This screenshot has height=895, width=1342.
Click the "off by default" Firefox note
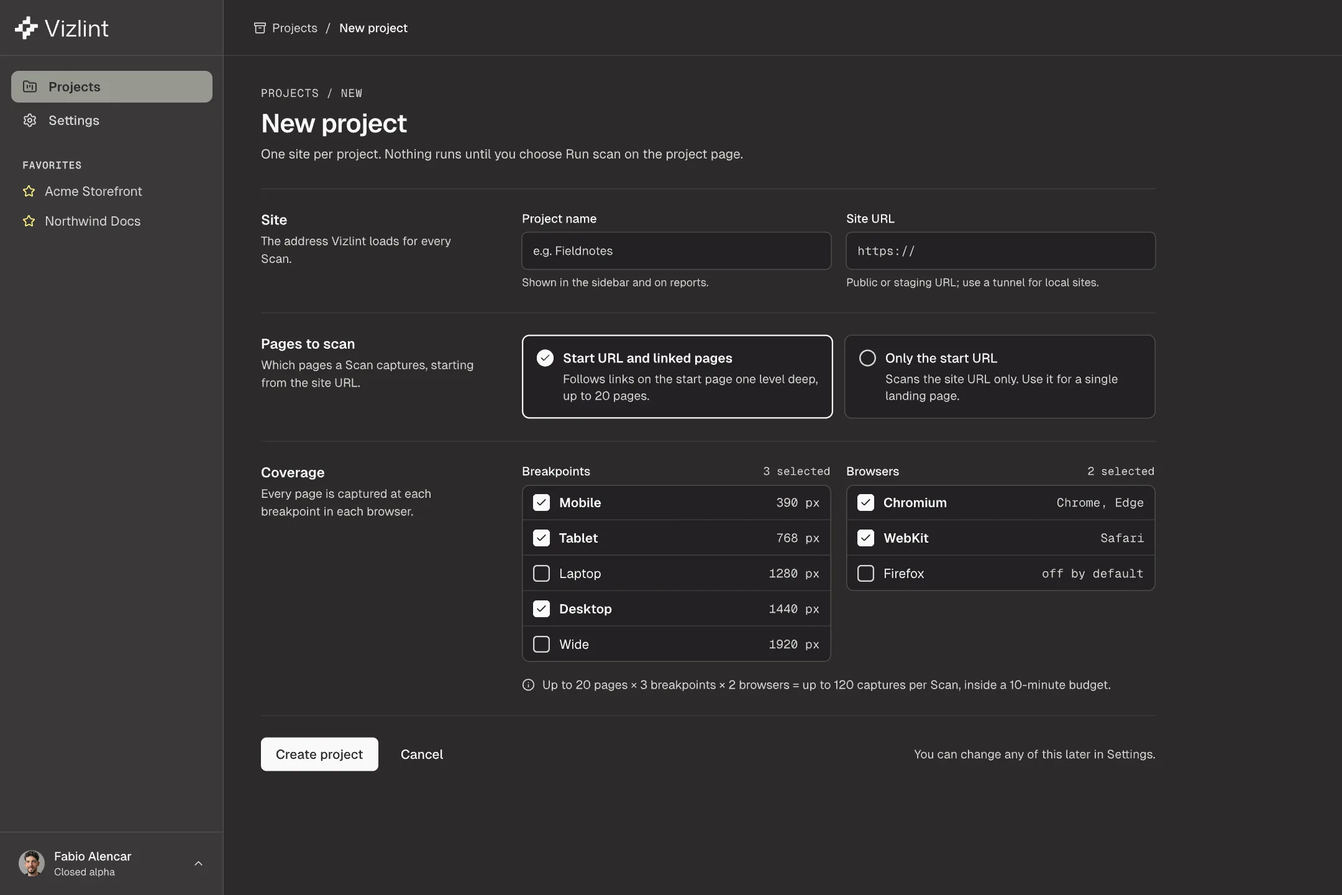point(1092,574)
